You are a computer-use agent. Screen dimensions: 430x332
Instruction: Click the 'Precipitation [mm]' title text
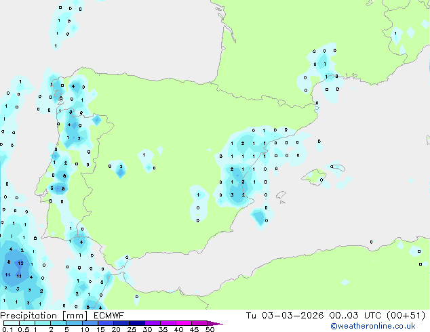pyautogui.click(x=44, y=316)
